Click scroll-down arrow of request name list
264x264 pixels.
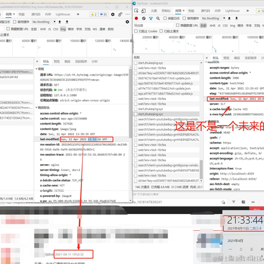[x=201, y=181]
